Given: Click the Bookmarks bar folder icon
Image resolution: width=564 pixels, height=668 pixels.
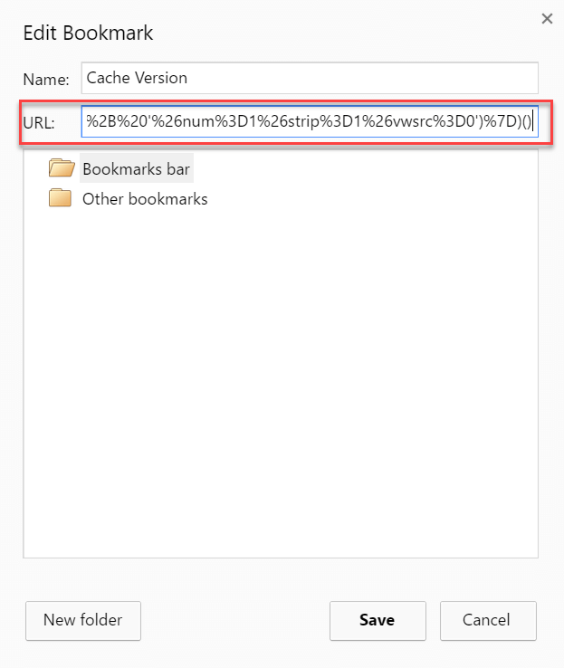Looking at the screenshot, I should 62,167.
